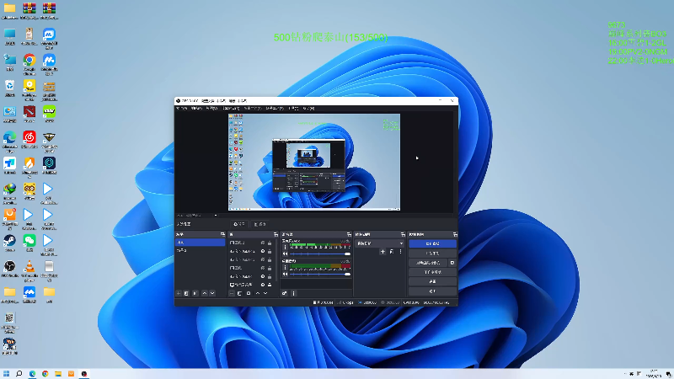
Task: Open source Filters button above the docks
Action: tap(259, 224)
